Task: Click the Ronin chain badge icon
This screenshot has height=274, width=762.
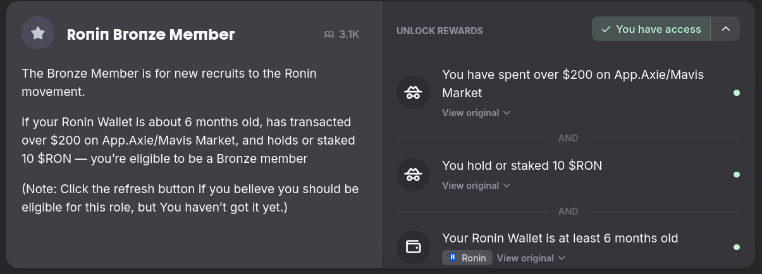Action: click(453, 258)
